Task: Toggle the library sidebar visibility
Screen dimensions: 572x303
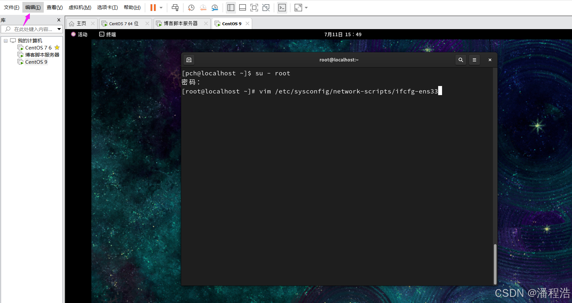Action: tap(231, 7)
